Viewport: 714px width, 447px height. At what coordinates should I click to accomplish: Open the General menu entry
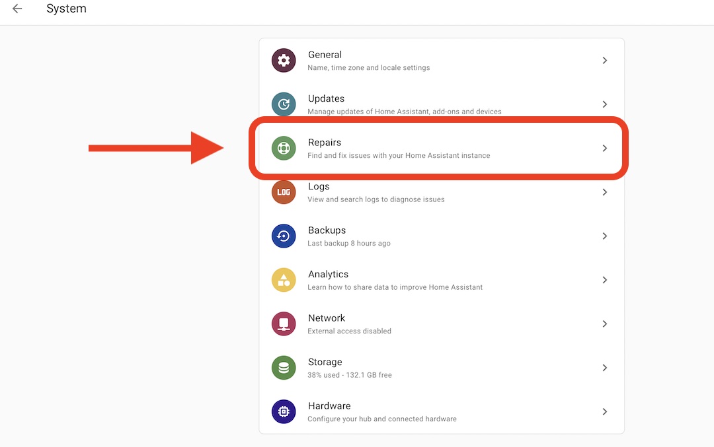pos(441,61)
